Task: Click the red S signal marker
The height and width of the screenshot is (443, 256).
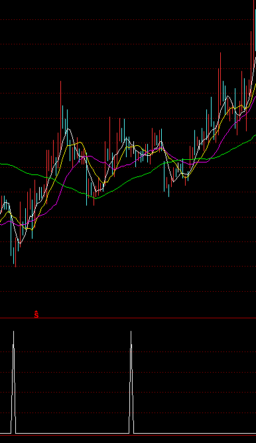Action: tap(36, 314)
